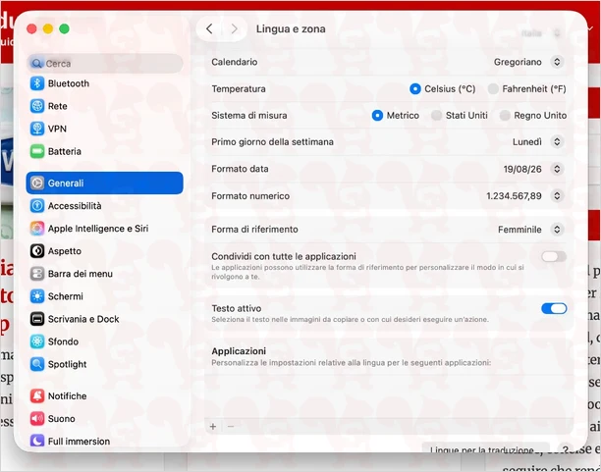Screen dimensions: 601x472
Task: Change Formato data dropdown
Action: 557,169
